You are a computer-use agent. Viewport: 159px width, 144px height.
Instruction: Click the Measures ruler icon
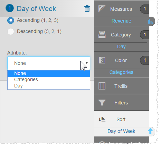click(x=102, y=9)
